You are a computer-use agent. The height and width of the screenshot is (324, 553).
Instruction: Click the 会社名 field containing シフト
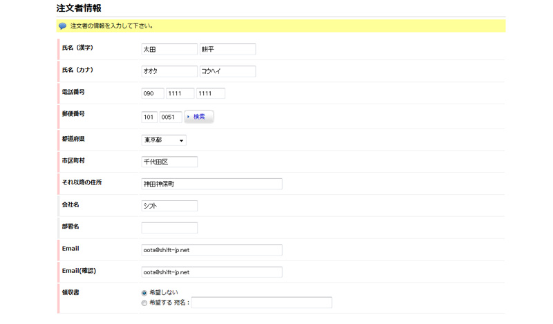tap(169, 206)
